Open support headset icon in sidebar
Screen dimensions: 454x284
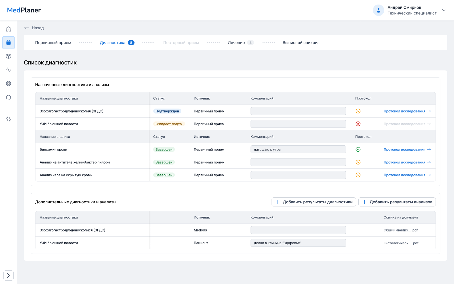(9, 97)
